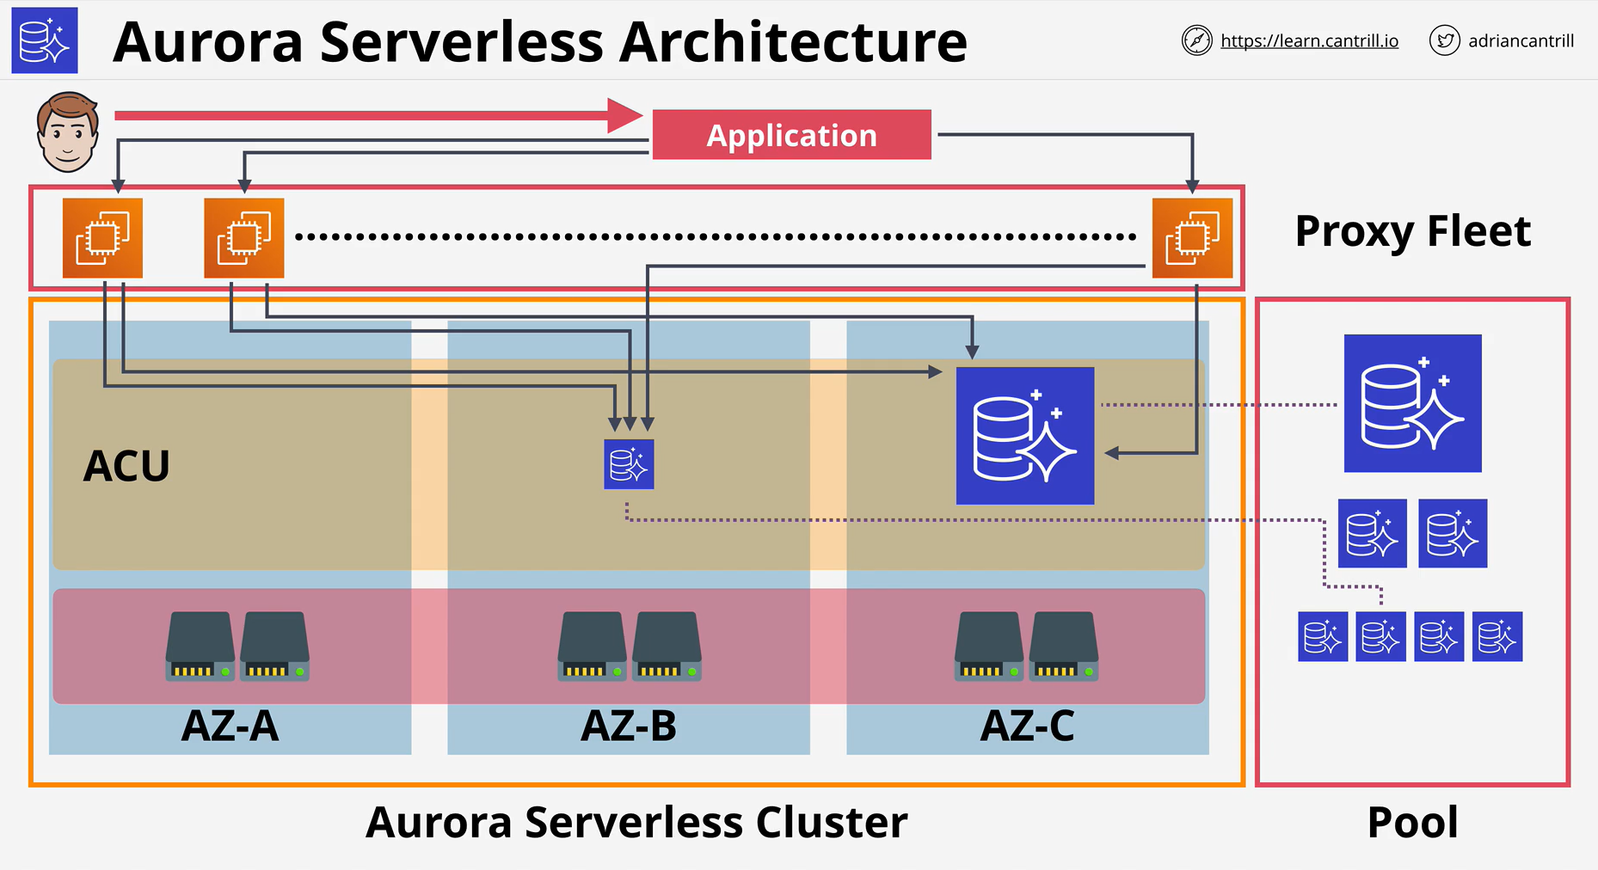Screen dimensions: 1598x870
Task: Select the leftmost orange proxy instance icon
Action: click(102, 238)
